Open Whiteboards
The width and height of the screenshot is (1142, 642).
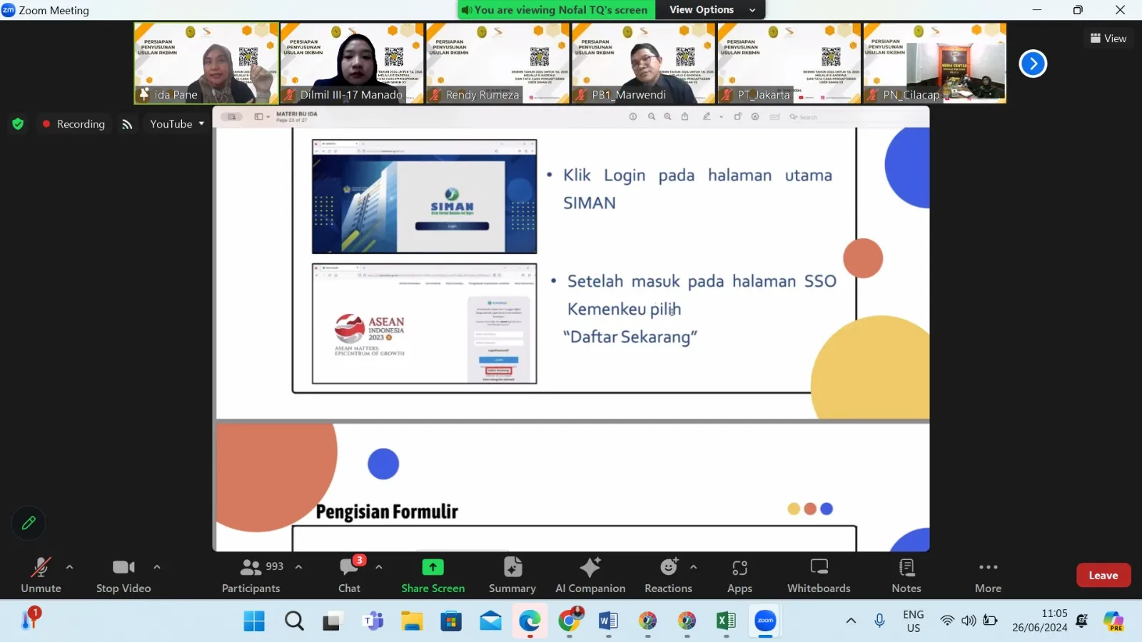(819, 575)
